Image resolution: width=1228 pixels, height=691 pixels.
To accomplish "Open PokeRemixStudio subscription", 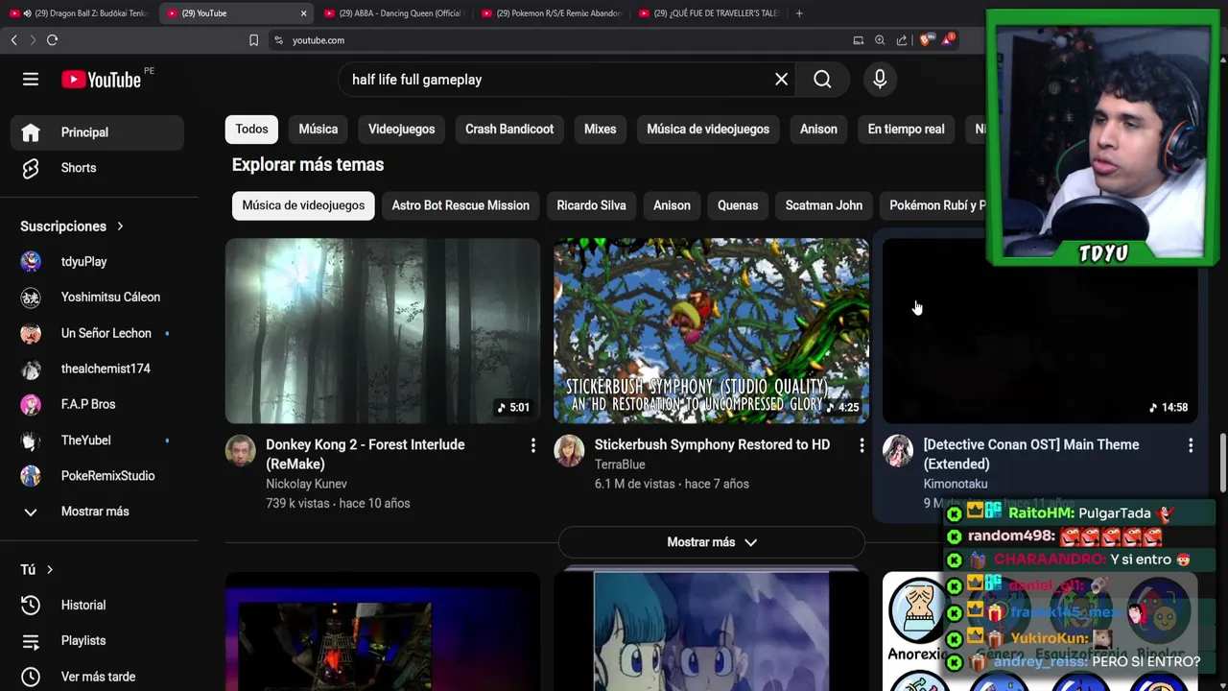I will [97, 476].
